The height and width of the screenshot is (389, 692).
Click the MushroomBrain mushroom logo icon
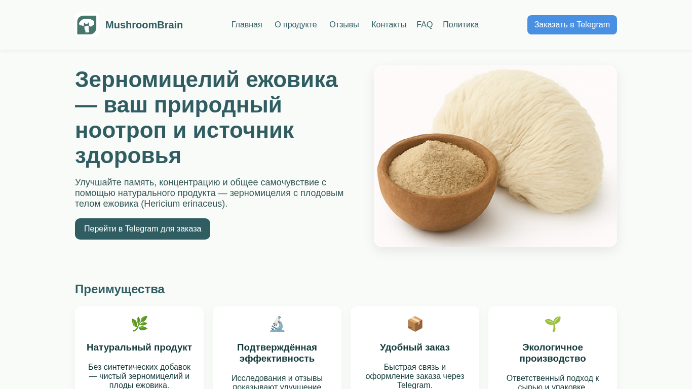tap(87, 25)
